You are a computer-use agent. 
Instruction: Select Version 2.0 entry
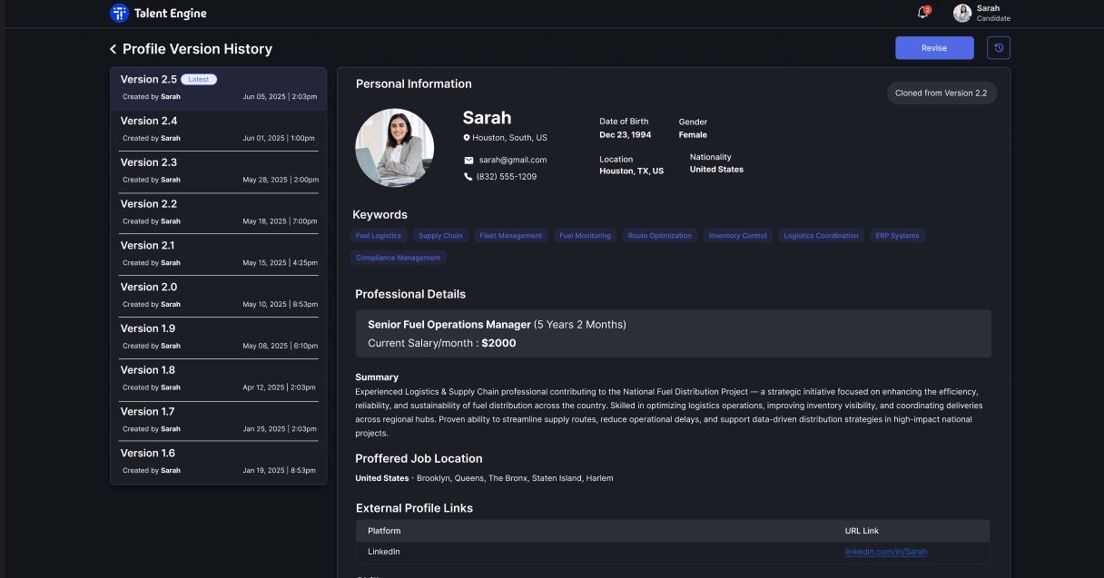point(219,296)
